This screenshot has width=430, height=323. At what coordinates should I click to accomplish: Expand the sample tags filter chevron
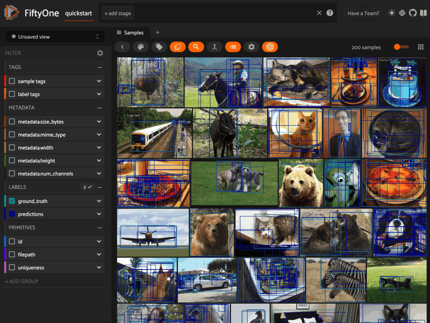(99, 81)
